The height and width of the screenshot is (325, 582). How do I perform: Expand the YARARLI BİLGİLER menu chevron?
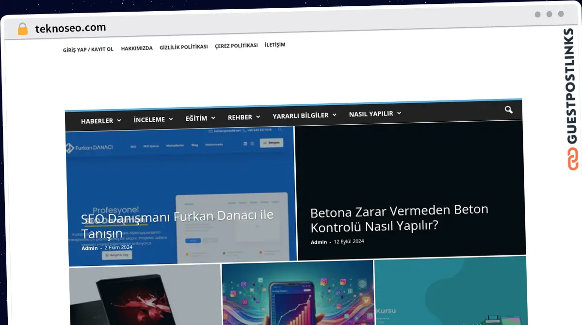(335, 115)
